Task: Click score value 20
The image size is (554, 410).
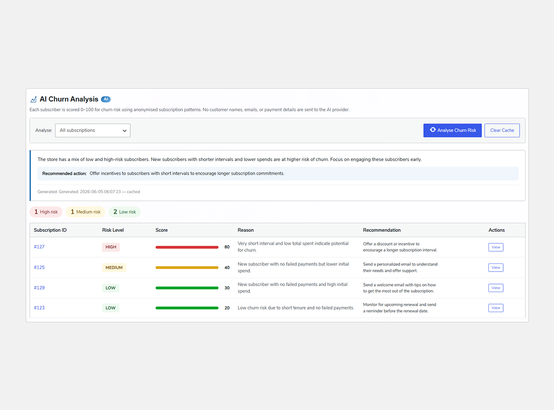Action: [x=227, y=308]
